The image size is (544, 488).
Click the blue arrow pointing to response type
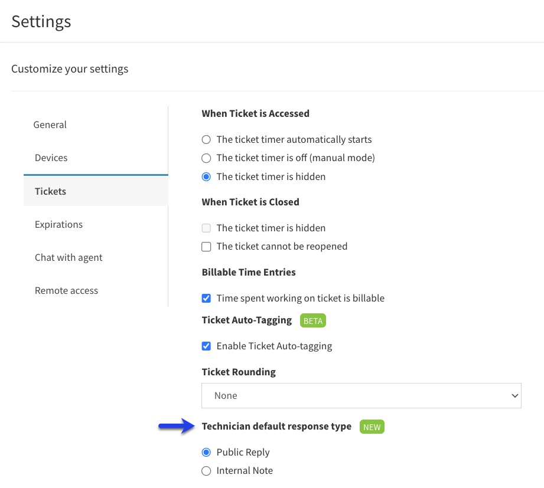click(x=177, y=426)
